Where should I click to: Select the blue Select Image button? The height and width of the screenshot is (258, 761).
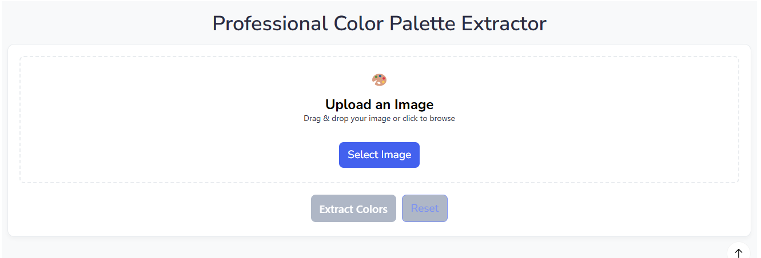click(379, 155)
